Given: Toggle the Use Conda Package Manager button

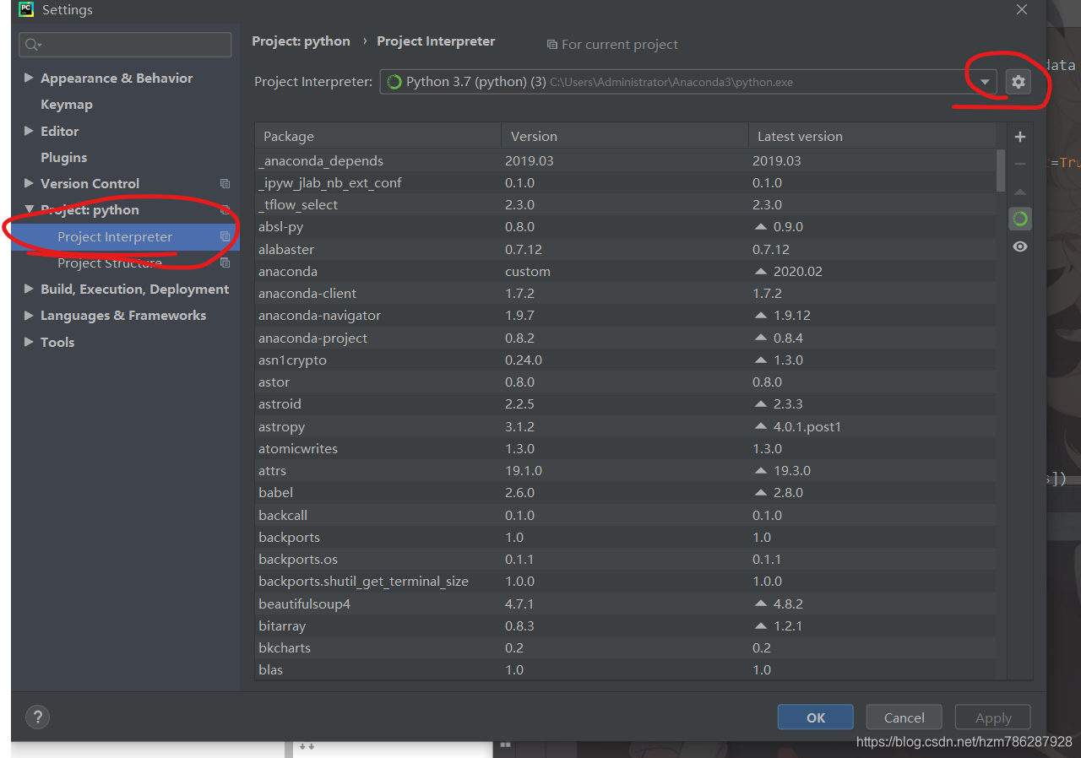Looking at the screenshot, I should 1020,219.
